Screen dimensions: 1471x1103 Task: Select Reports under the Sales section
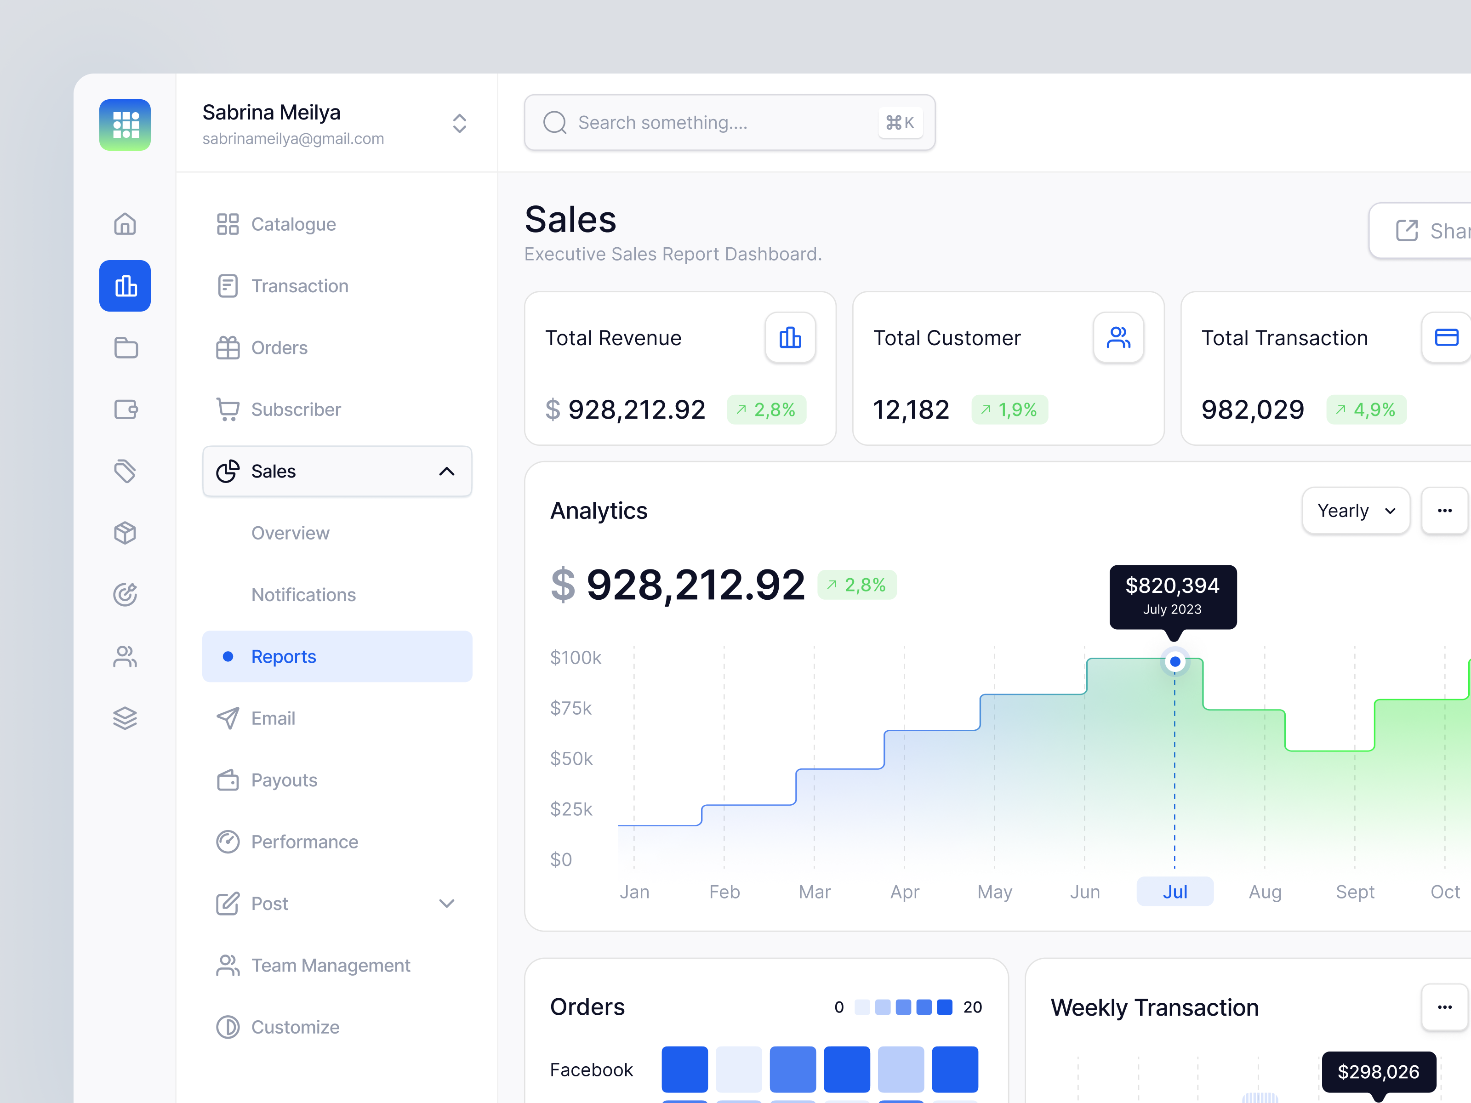(x=283, y=656)
